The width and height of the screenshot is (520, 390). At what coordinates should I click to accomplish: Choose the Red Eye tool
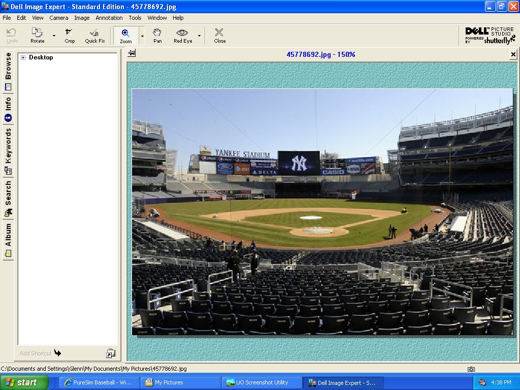pyautogui.click(x=183, y=36)
